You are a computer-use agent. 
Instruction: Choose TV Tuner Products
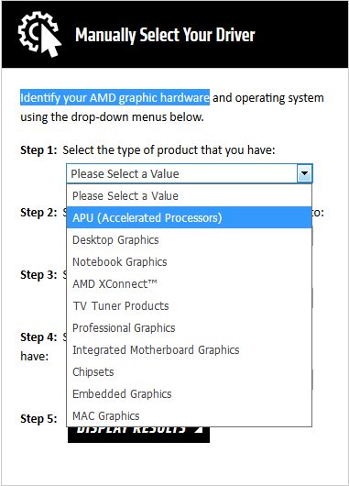189,305
